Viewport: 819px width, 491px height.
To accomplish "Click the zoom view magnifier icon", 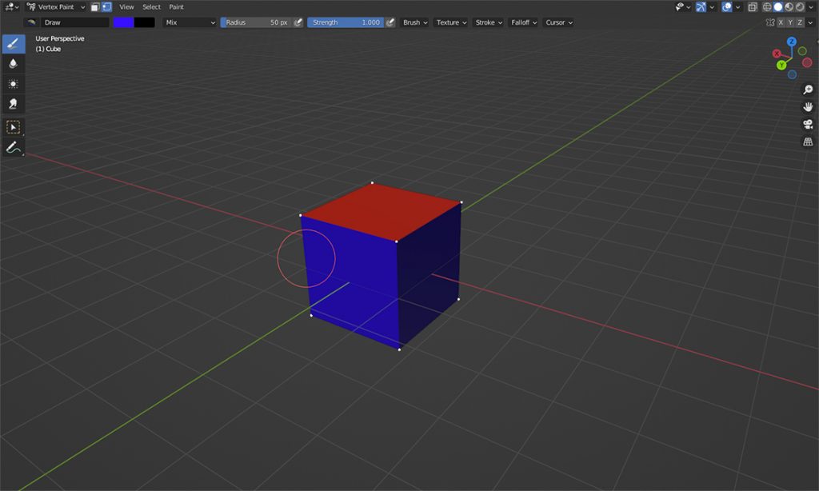I will click(808, 90).
